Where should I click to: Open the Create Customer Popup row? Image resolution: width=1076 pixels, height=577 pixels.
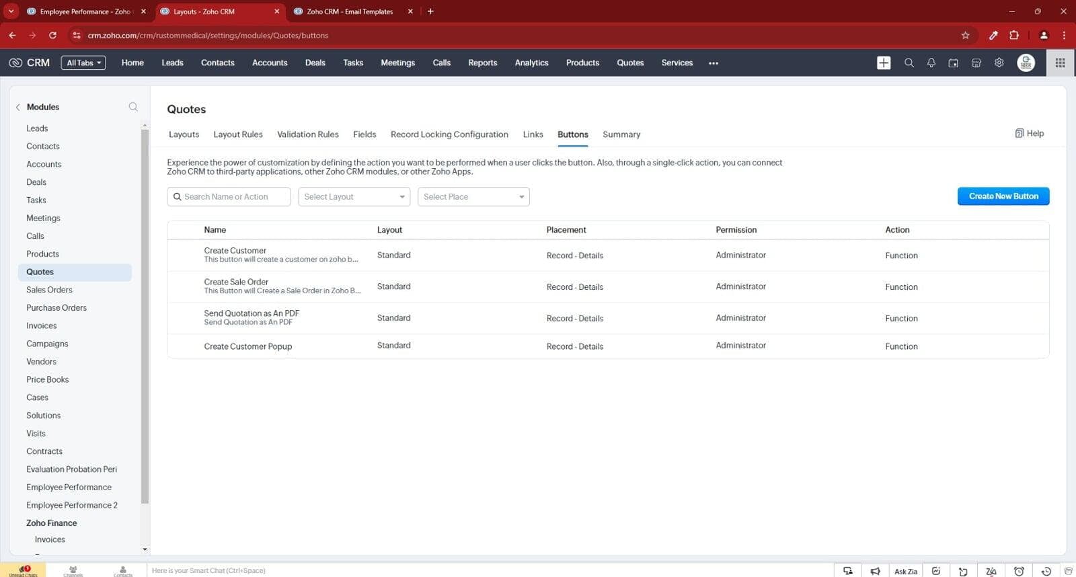coord(608,346)
